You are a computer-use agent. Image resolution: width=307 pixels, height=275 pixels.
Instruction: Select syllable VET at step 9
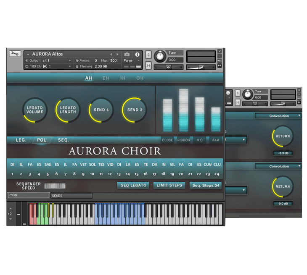(83, 165)
